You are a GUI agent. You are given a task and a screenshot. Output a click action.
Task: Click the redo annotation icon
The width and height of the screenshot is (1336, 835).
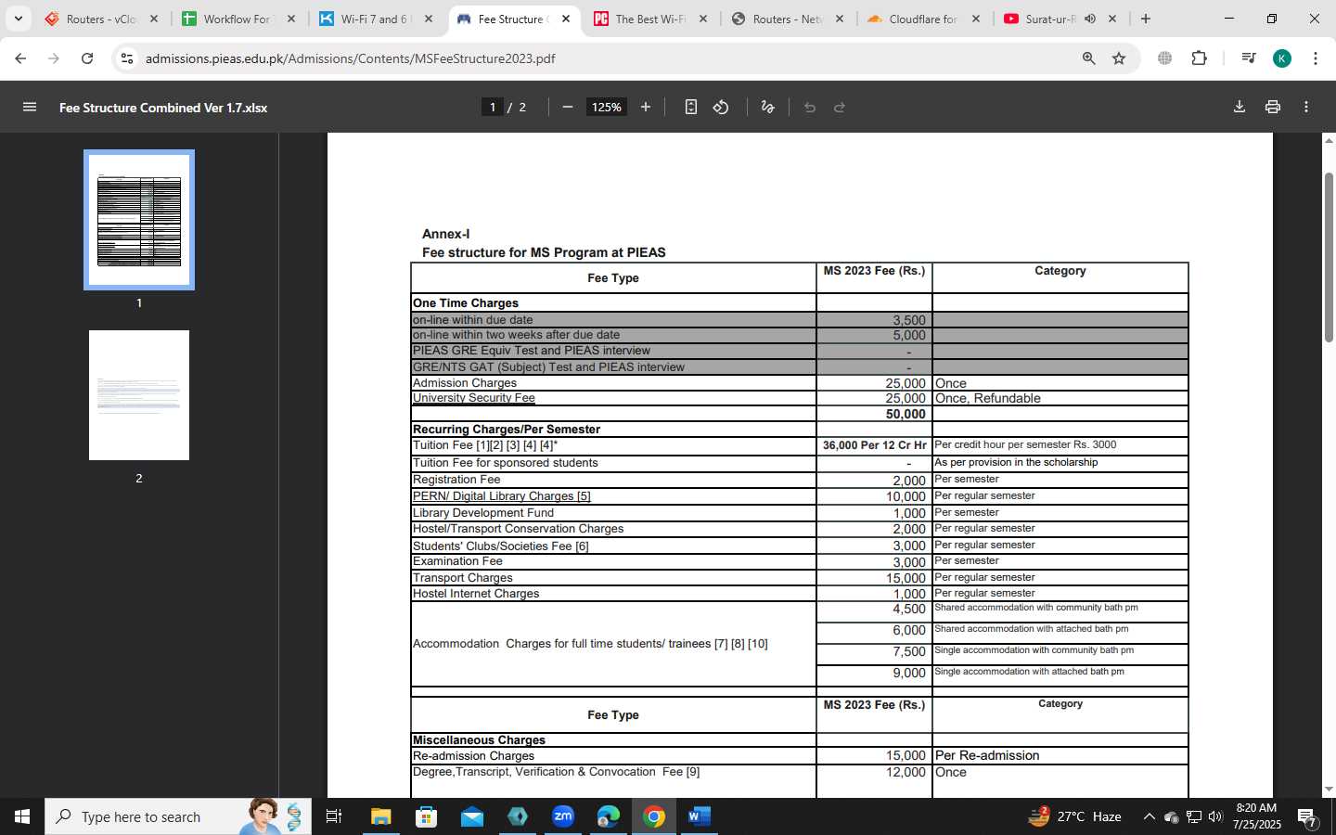(x=840, y=108)
